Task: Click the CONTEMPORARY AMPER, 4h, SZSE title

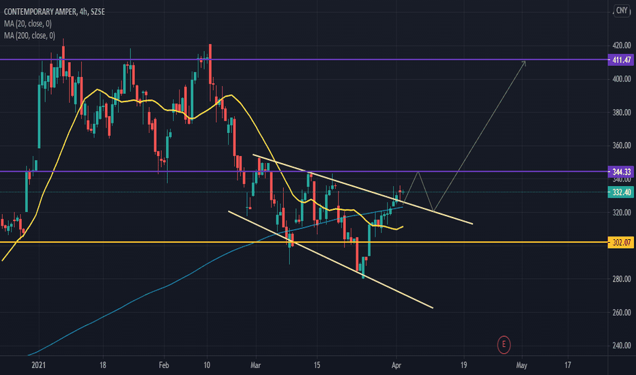Action: tap(55, 12)
